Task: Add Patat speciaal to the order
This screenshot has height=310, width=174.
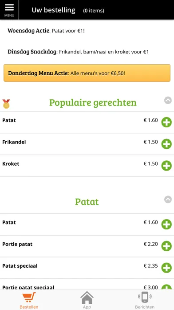Action: [x=166, y=268]
